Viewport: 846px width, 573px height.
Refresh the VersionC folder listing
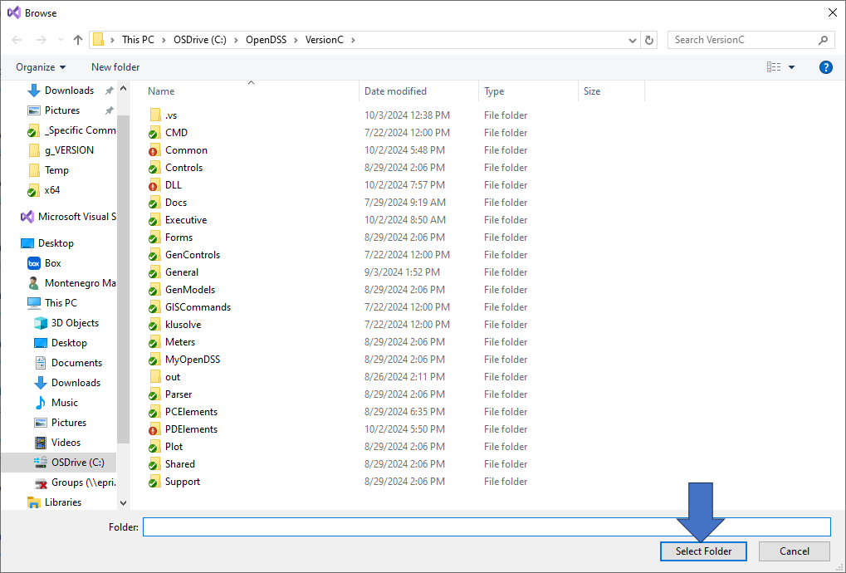click(x=649, y=39)
